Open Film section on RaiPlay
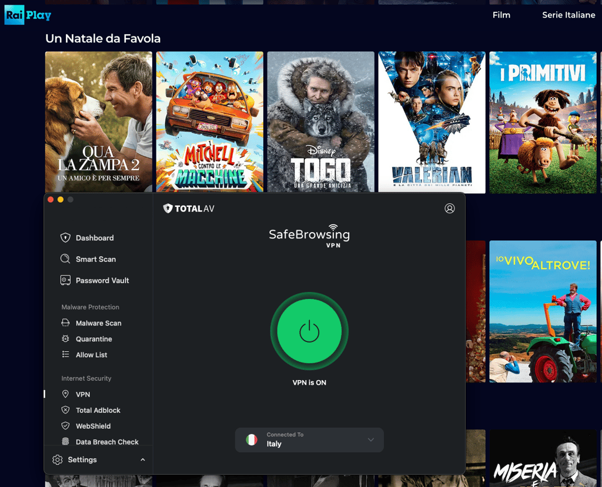The height and width of the screenshot is (487, 602). 501,15
